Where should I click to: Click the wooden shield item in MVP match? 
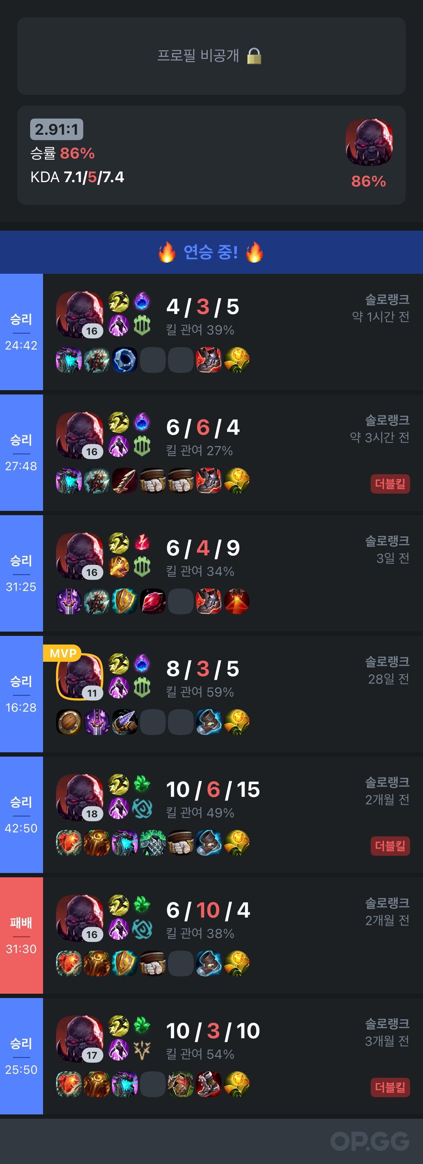click(69, 722)
